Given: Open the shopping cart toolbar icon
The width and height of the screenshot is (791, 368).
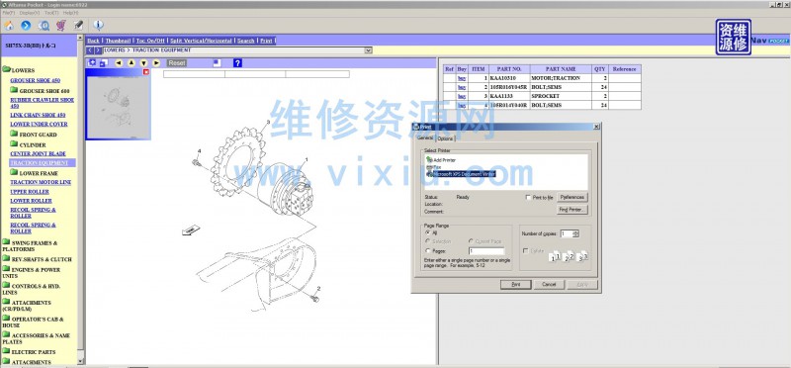Looking at the screenshot, I should 61,26.
